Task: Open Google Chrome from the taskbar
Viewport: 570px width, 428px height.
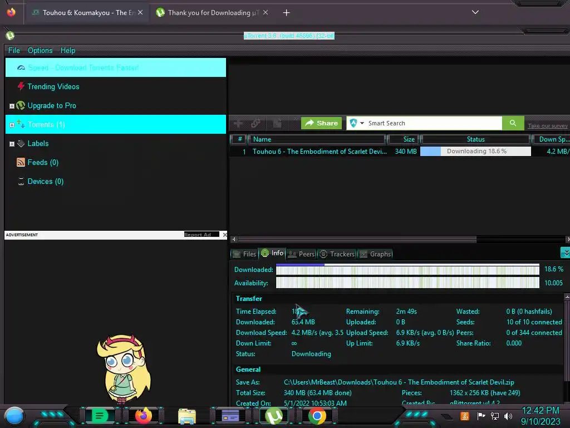Action: [x=317, y=416]
